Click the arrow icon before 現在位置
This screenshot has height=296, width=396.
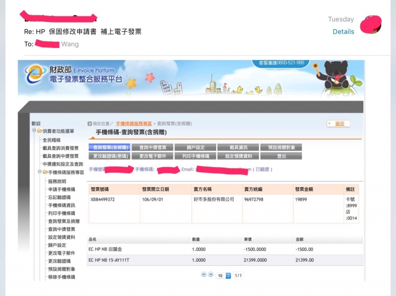click(90, 123)
